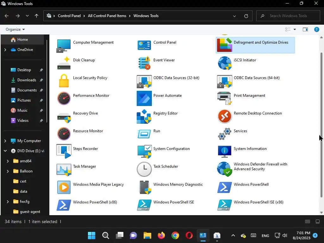Go to Home in navigation pane
Image resolution: width=324 pixels, height=243 pixels.
pos(22,40)
